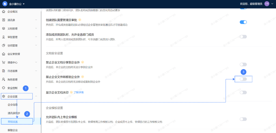Expand the 审批管理 menu chevron
The image size is (276, 133).
[36, 37]
